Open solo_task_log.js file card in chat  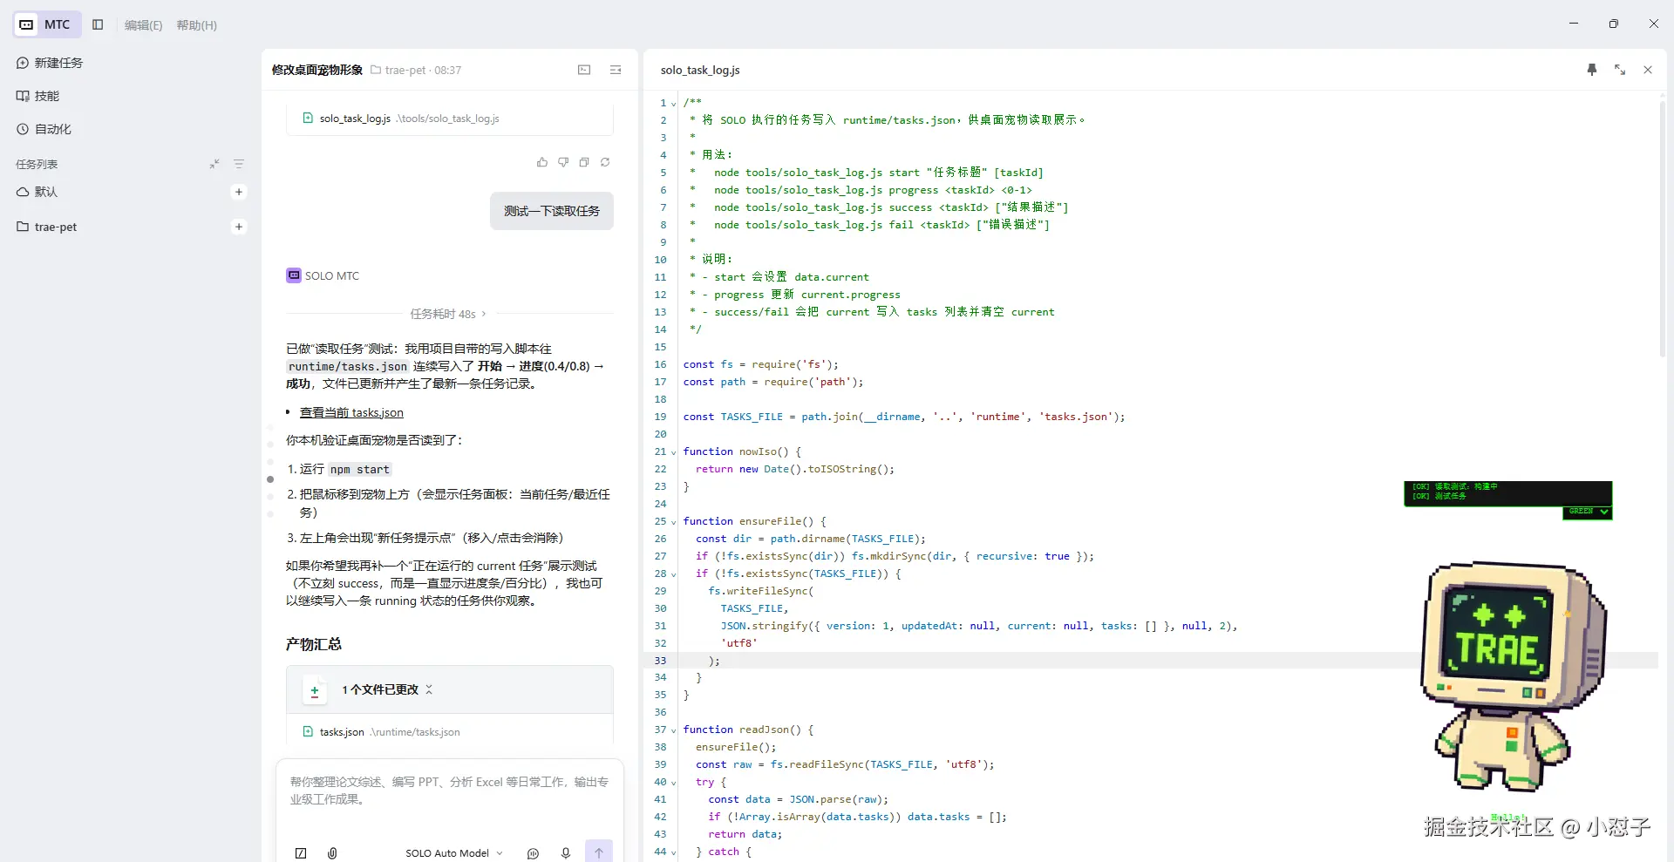[x=449, y=119]
